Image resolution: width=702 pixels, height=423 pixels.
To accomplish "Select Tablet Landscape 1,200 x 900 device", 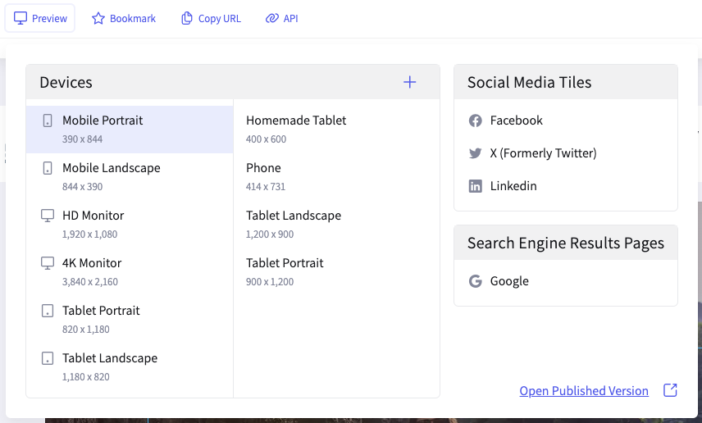I will (x=294, y=224).
